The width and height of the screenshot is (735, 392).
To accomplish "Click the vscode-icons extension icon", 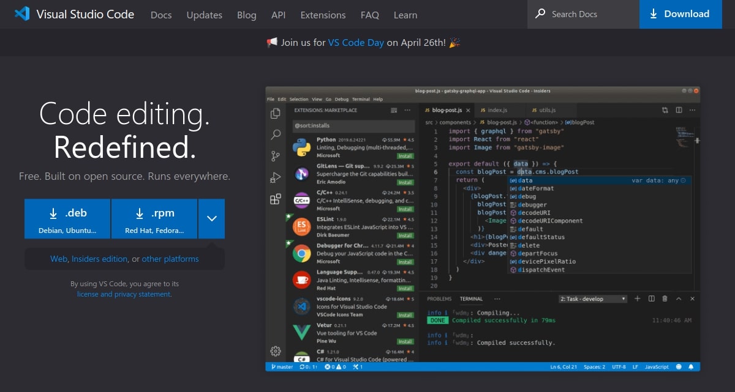I will (301, 306).
